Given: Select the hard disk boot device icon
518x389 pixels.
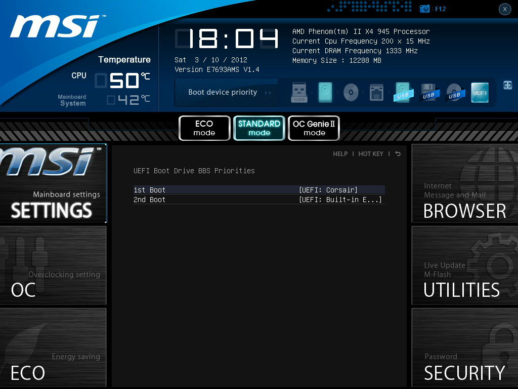Looking at the screenshot, I should pyautogui.click(x=325, y=92).
